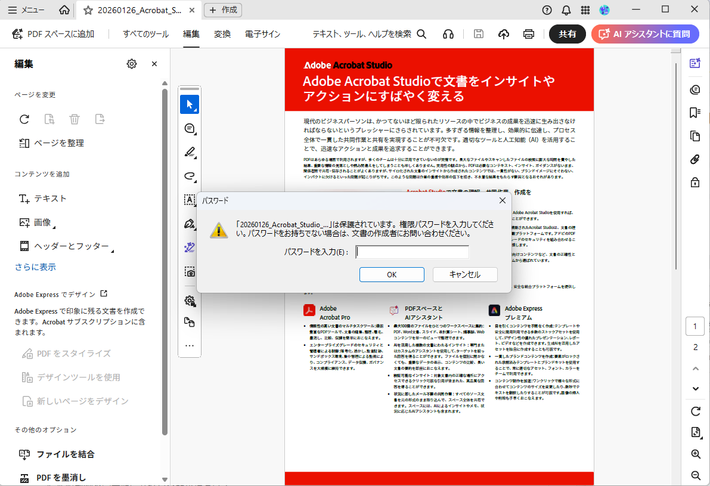710x486 pixels.
Task: Click the print icon
Action: [528, 34]
